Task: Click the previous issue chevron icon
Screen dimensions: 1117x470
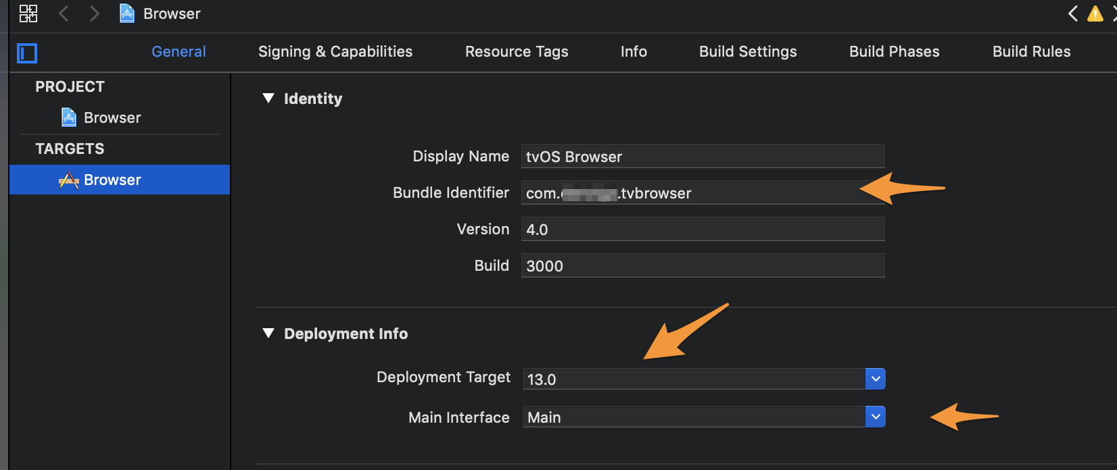Action: click(x=1073, y=14)
